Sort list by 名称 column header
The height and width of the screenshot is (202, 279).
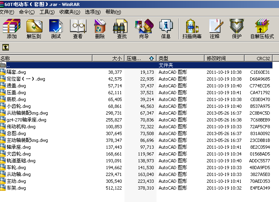click(x=46, y=58)
